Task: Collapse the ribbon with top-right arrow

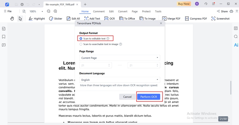Action: pyautogui.click(x=237, y=11)
